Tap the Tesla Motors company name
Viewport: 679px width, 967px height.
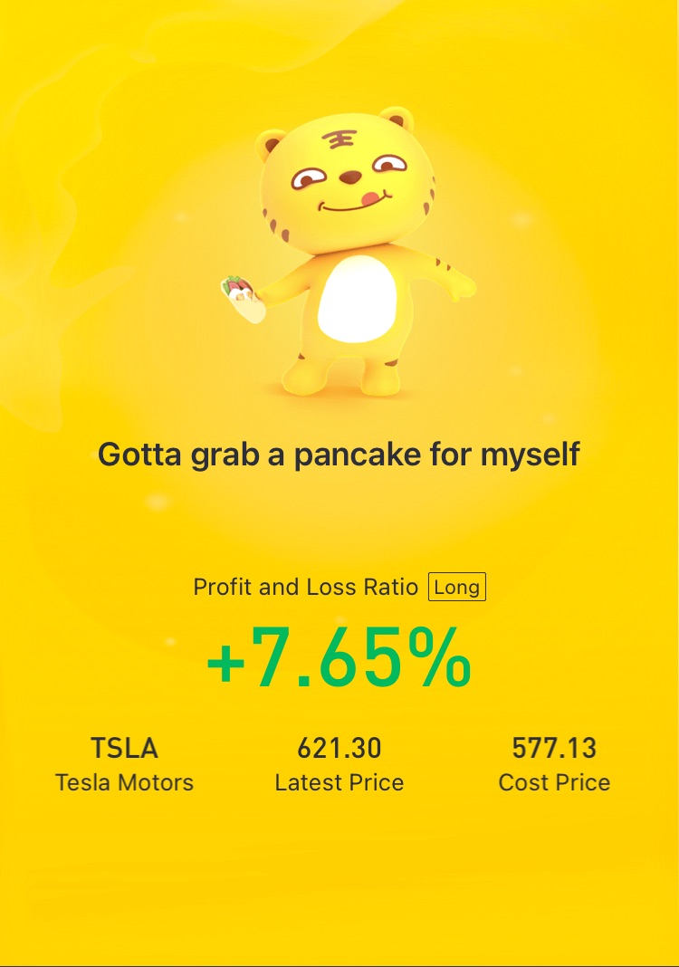point(125,782)
